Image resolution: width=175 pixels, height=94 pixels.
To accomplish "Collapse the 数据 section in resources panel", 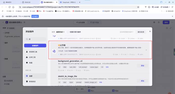I will pos(3,59).
